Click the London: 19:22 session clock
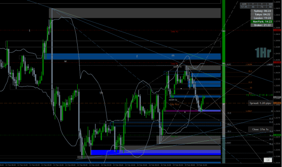The width and height of the screenshot is (282, 167). pyautogui.click(x=262, y=18)
